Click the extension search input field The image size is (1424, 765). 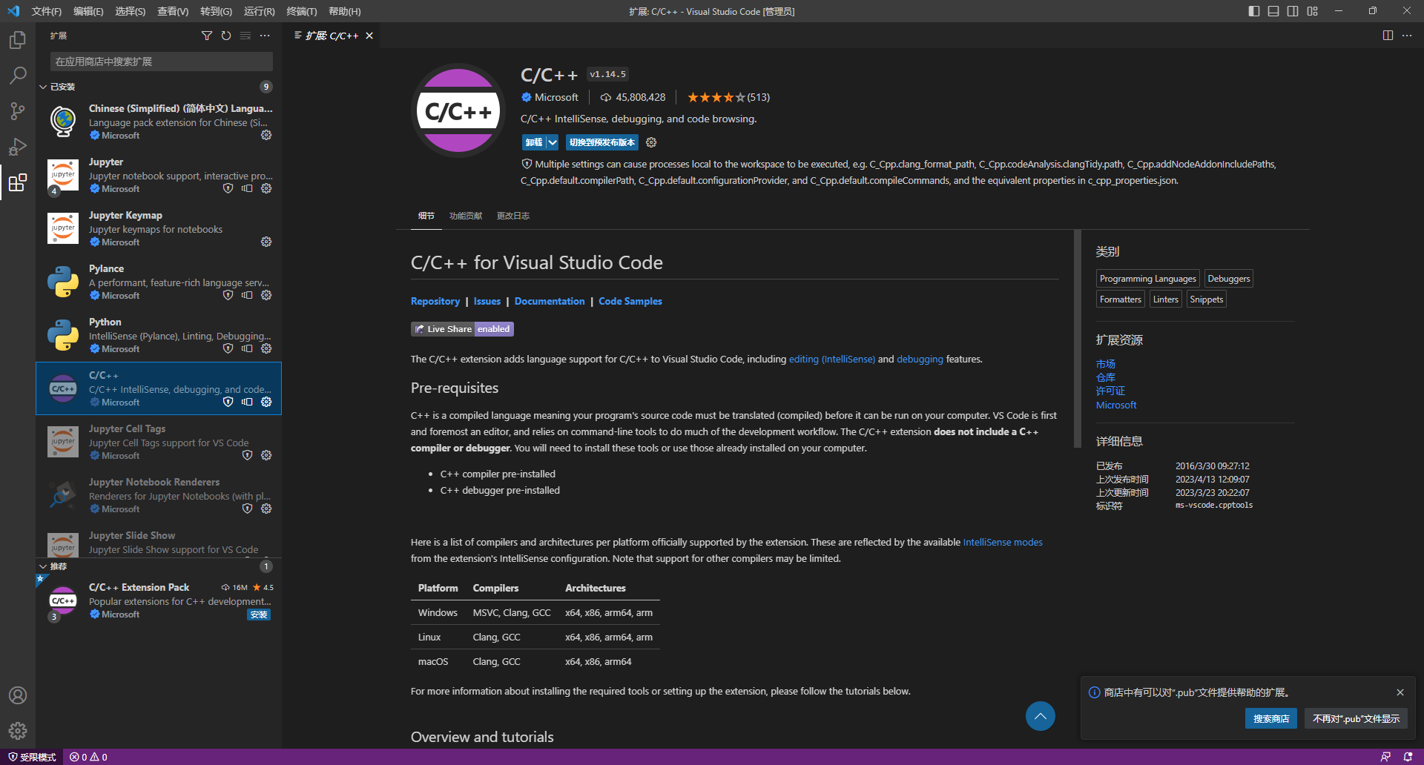click(161, 62)
